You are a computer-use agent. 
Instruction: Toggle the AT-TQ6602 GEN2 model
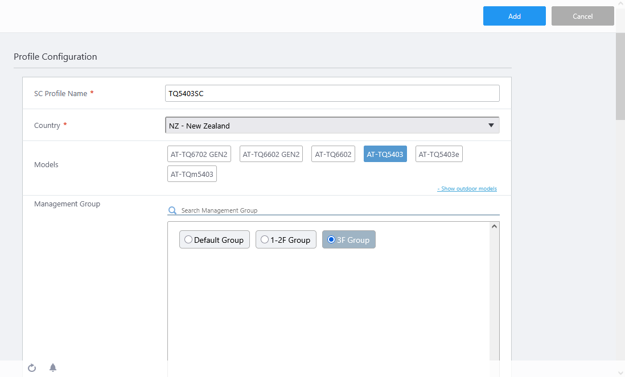point(271,154)
